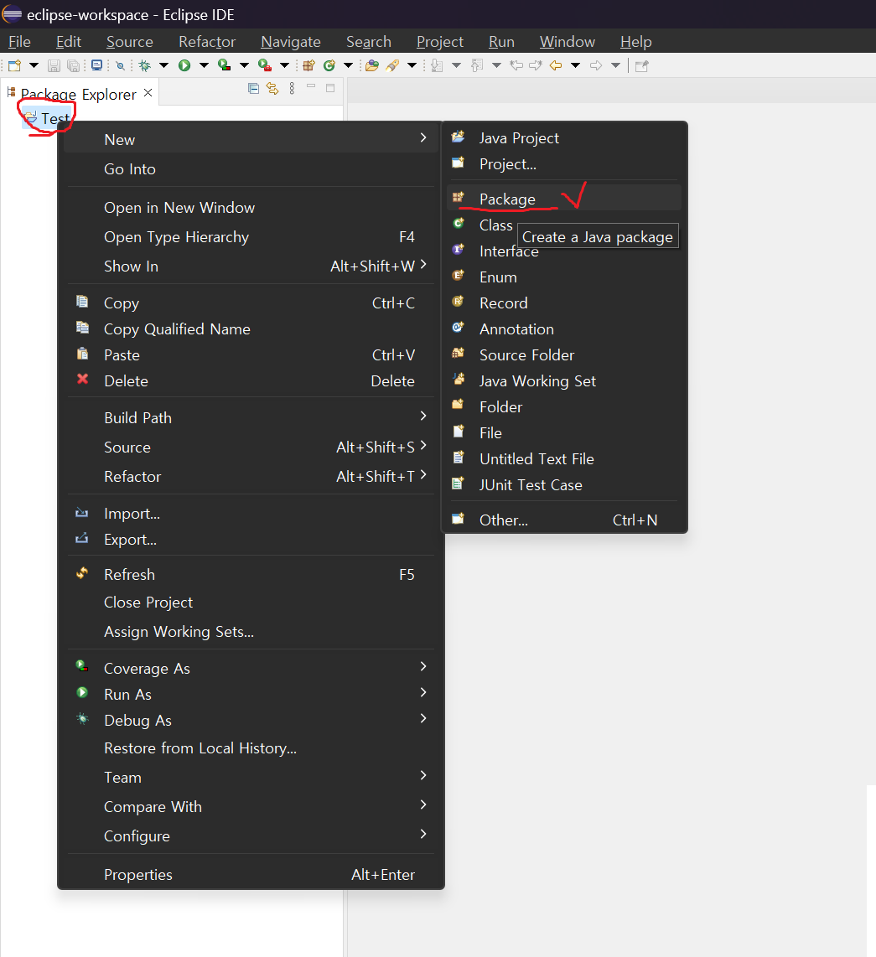Open the Source menu in menu bar
This screenshot has width=876, height=957.
pyautogui.click(x=129, y=42)
